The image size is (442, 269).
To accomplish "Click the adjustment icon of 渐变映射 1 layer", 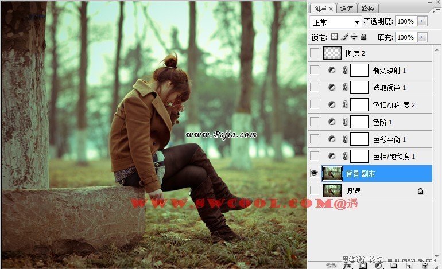I will (332, 70).
